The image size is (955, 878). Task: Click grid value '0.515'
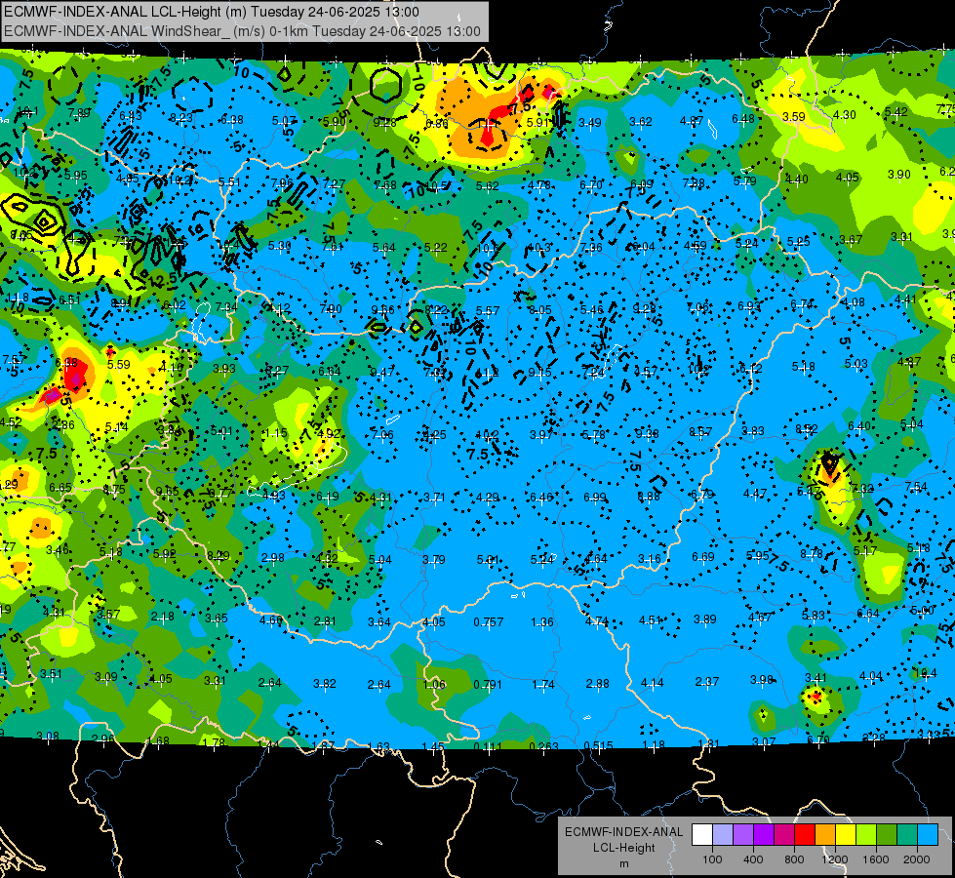click(x=598, y=745)
